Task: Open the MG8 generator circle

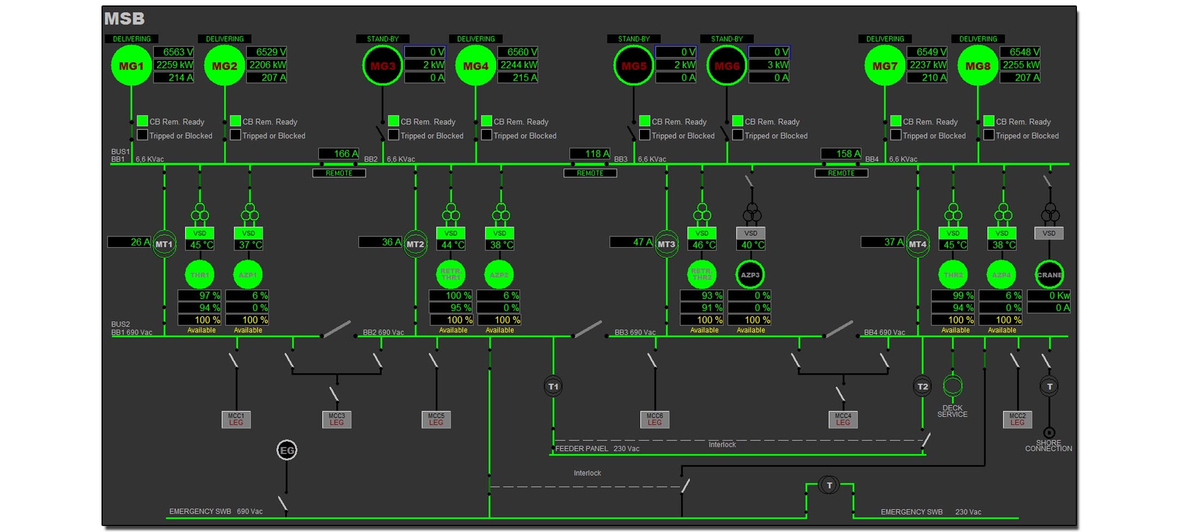Action: click(978, 66)
